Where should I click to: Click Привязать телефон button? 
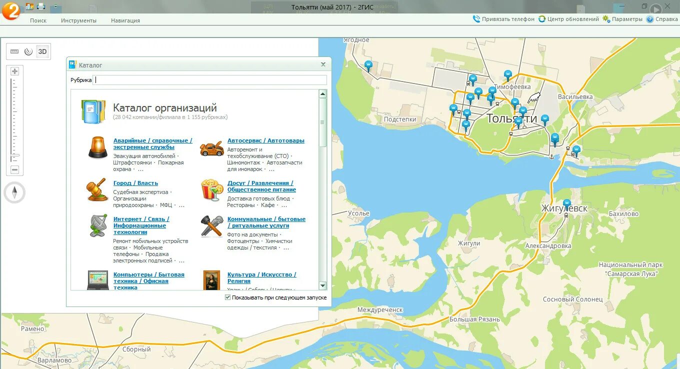tap(503, 19)
